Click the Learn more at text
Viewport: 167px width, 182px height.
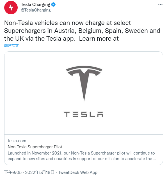pyautogui.click(x=99, y=38)
